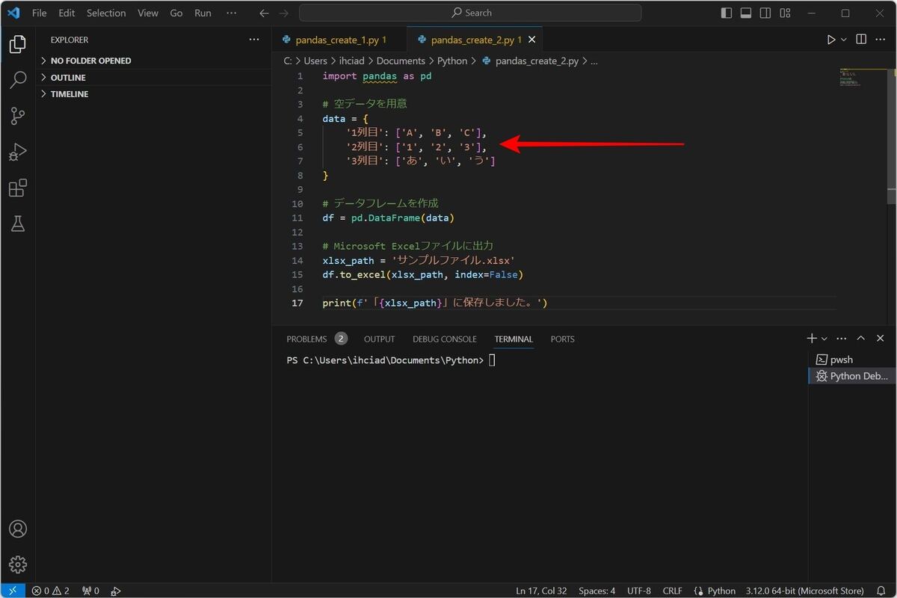Select pwsh terminal in terminal list
This screenshot has width=897, height=598.
(x=852, y=360)
